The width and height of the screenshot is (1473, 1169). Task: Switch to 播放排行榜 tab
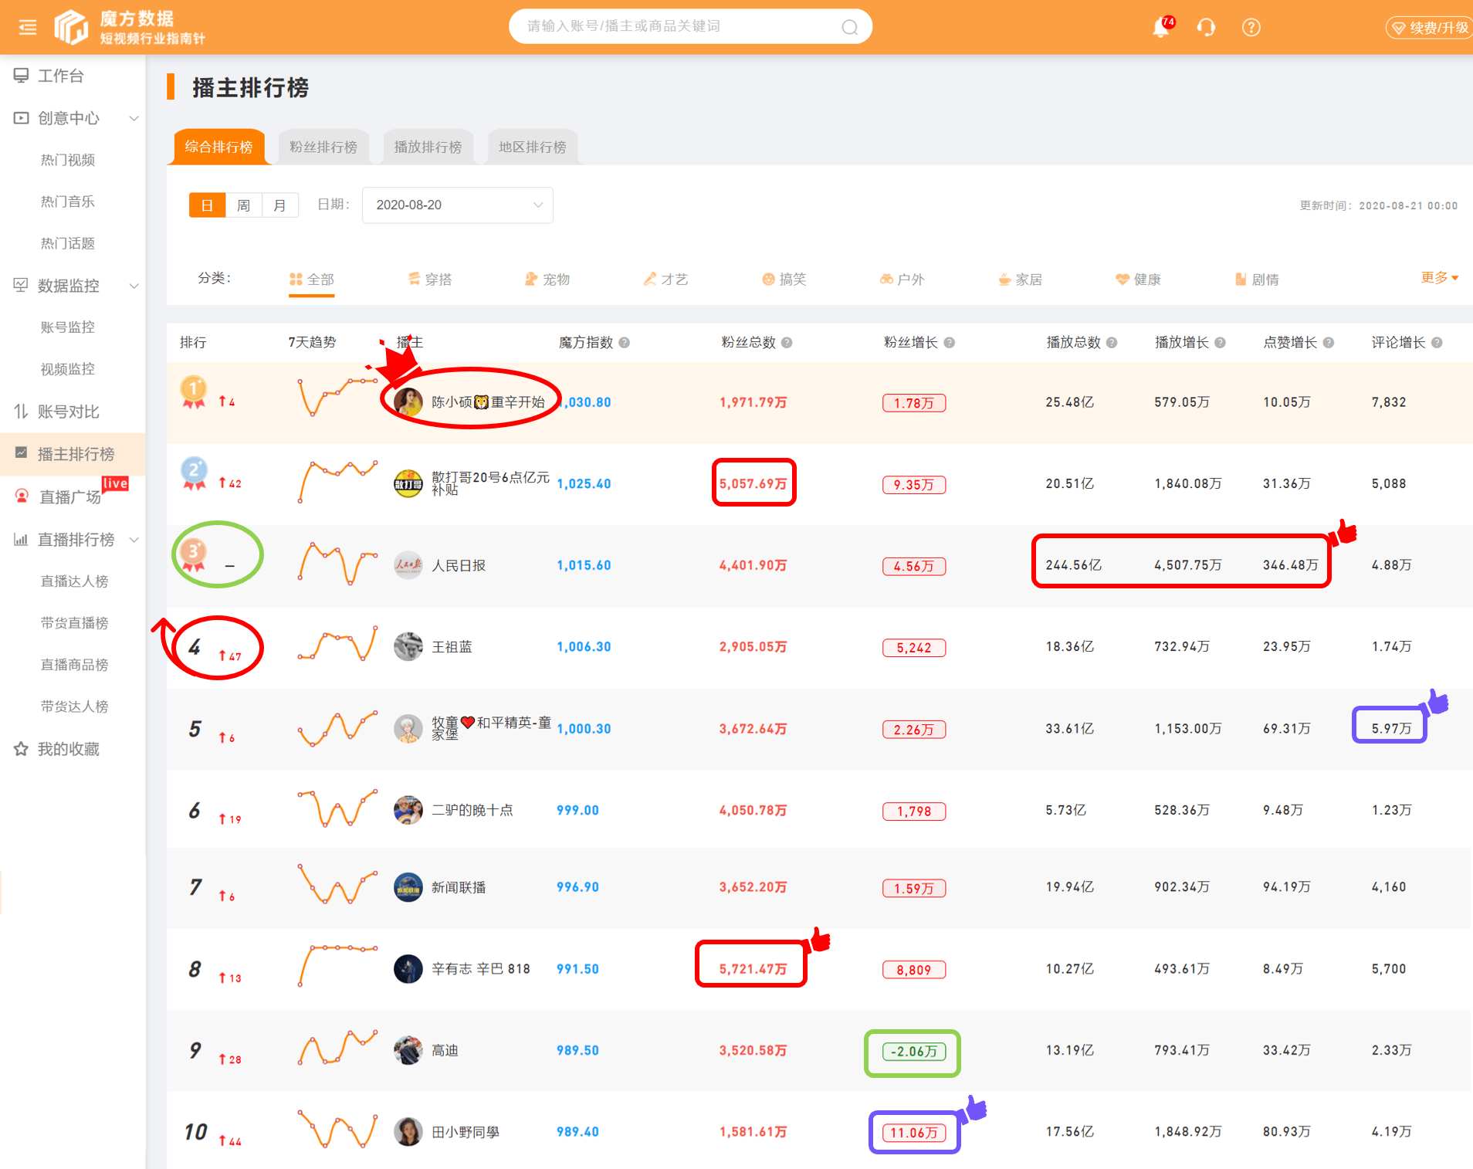click(x=428, y=147)
